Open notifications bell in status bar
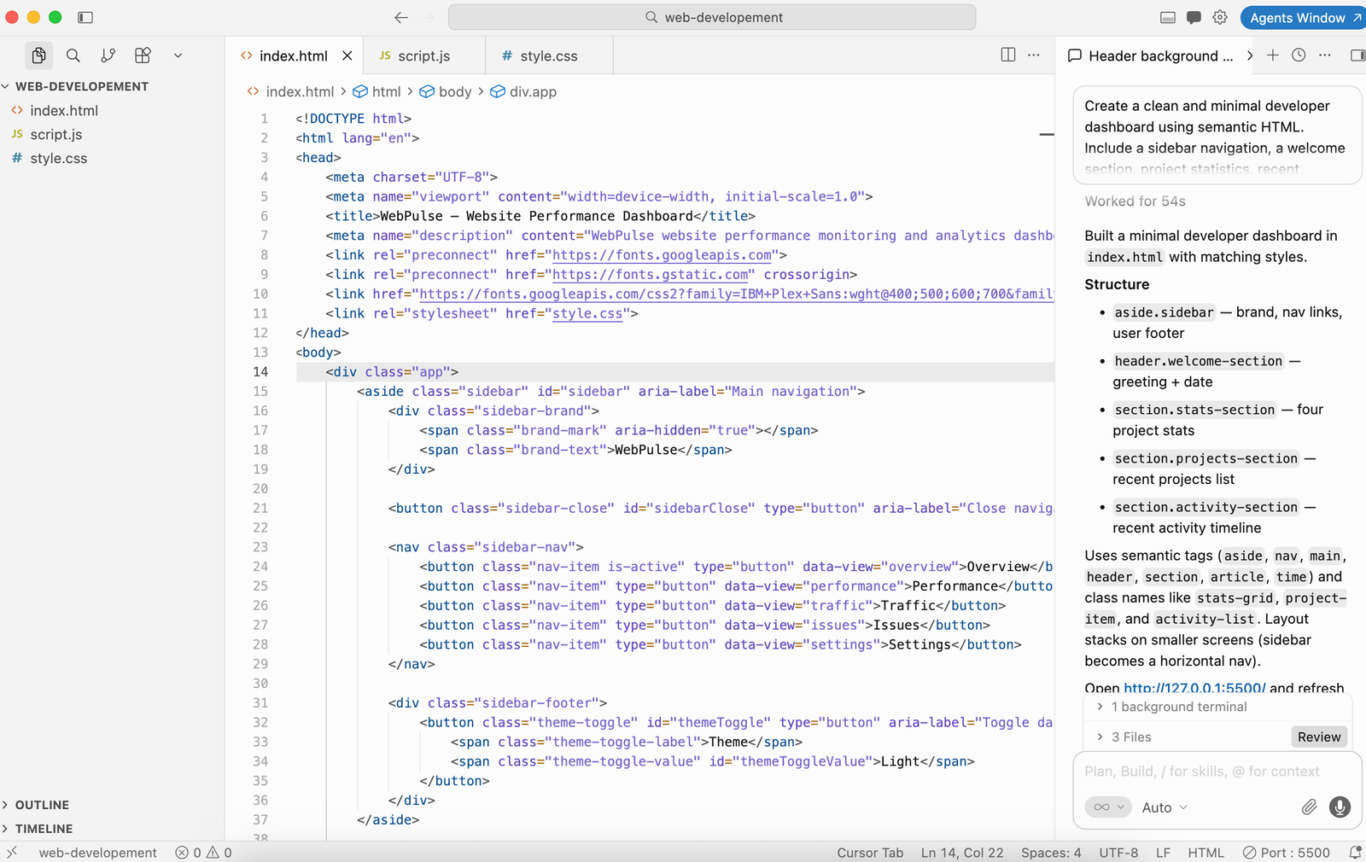This screenshot has height=862, width=1366. pyautogui.click(x=1355, y=853)
